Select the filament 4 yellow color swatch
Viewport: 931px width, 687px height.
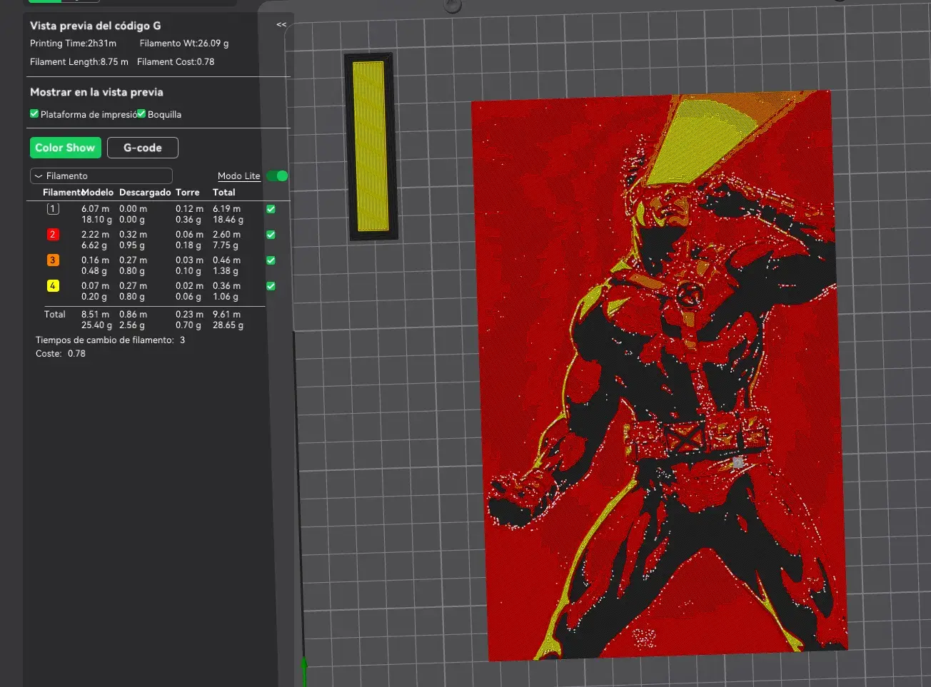53,286
